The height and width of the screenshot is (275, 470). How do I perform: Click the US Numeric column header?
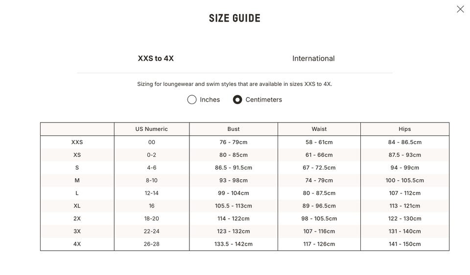[x=152, y=129]
